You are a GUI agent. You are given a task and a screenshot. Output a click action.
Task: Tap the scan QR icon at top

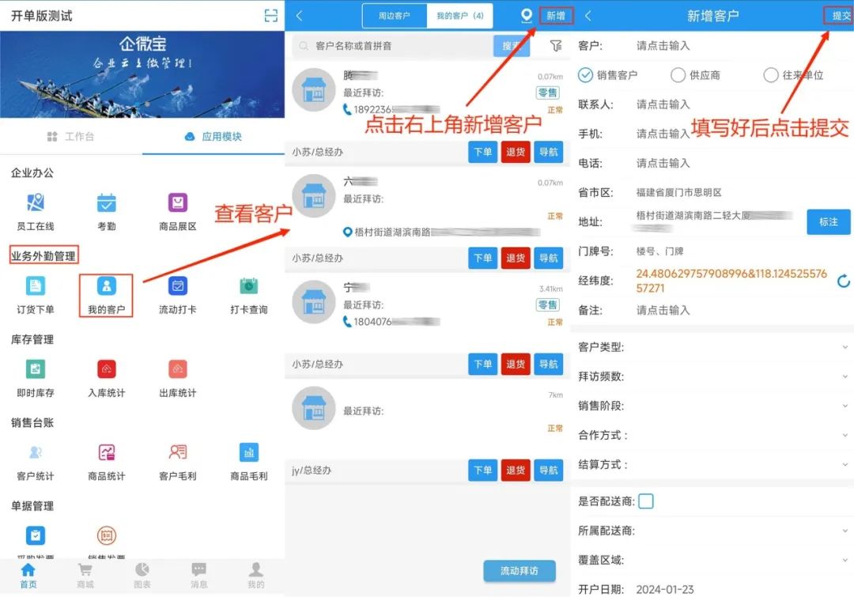tap(270, 16)
